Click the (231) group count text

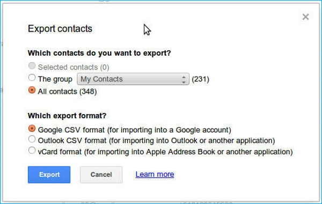click(x=200, y=79)
